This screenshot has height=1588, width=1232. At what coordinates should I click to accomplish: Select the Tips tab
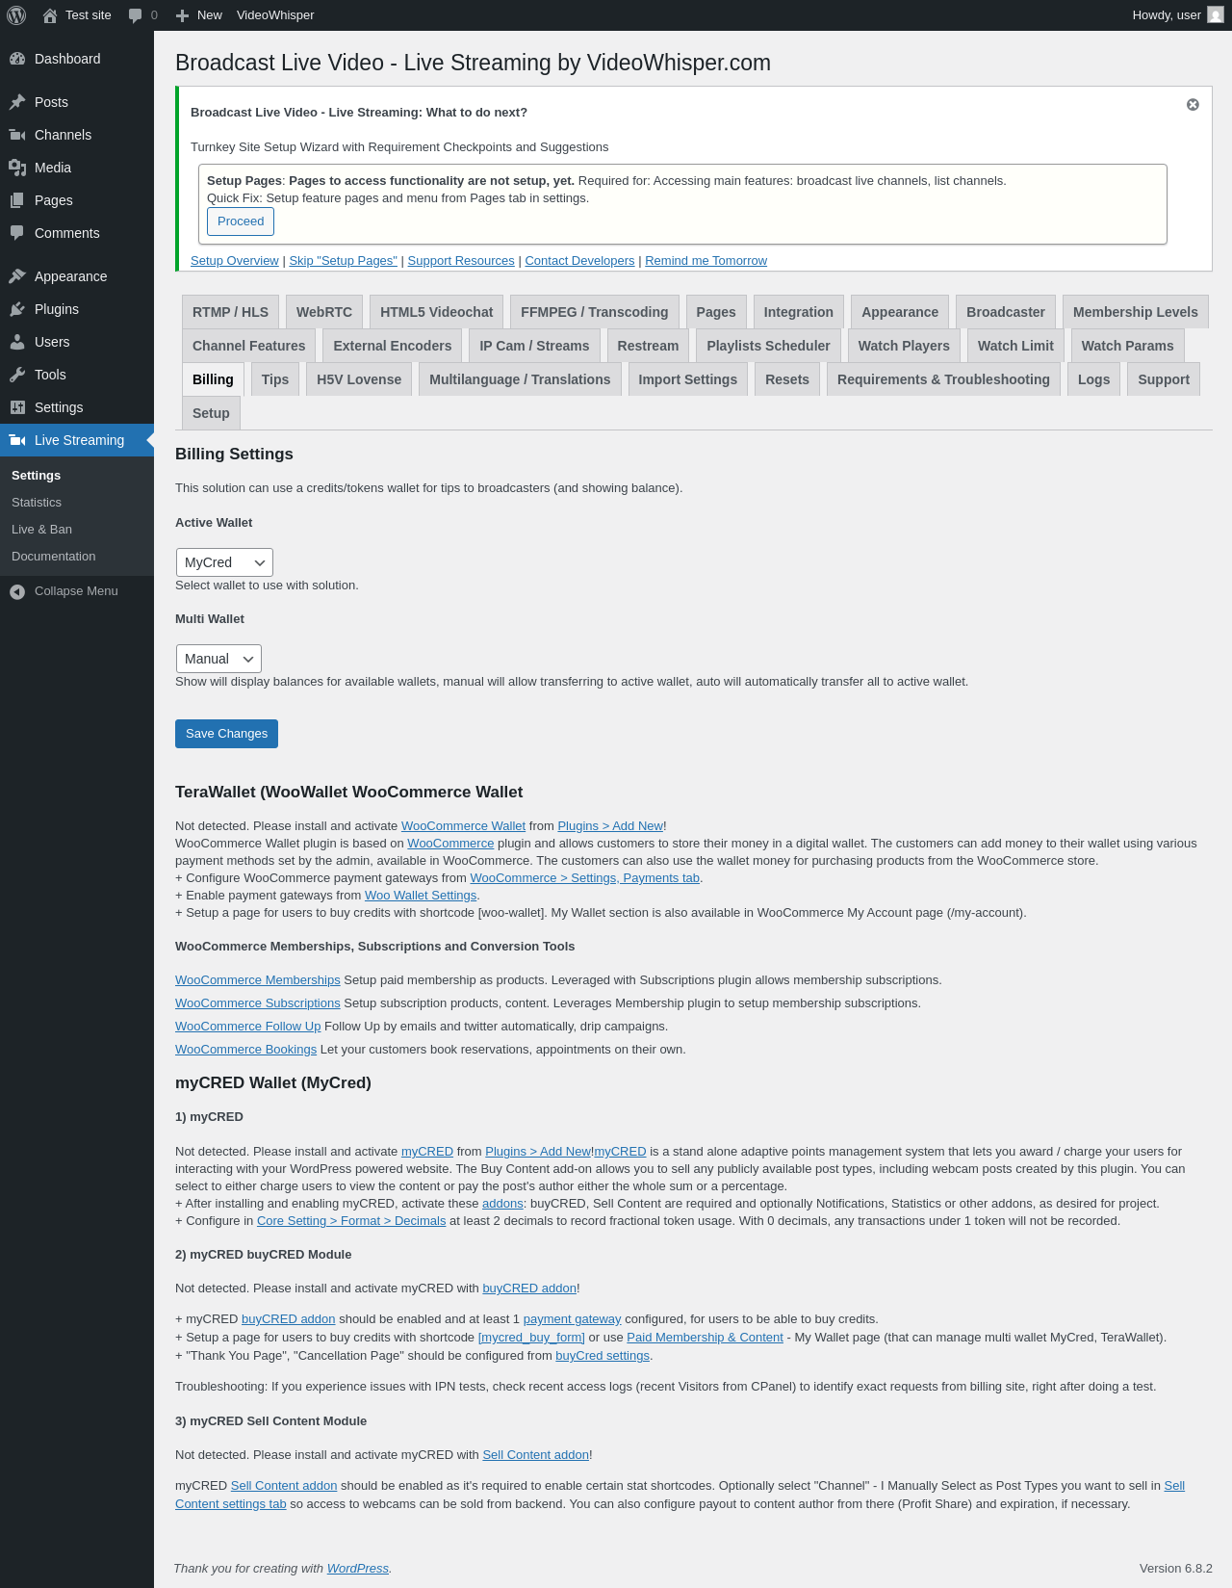tap(275, 379)
